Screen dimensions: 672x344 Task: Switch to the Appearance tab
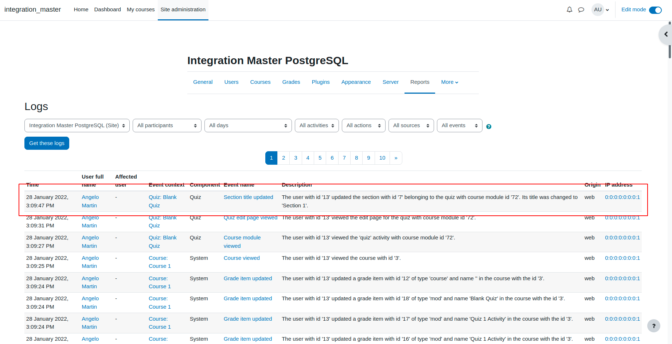tap(356, 82)
